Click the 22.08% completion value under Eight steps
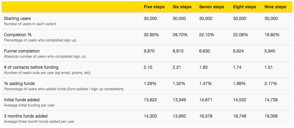 coord(240,35)
